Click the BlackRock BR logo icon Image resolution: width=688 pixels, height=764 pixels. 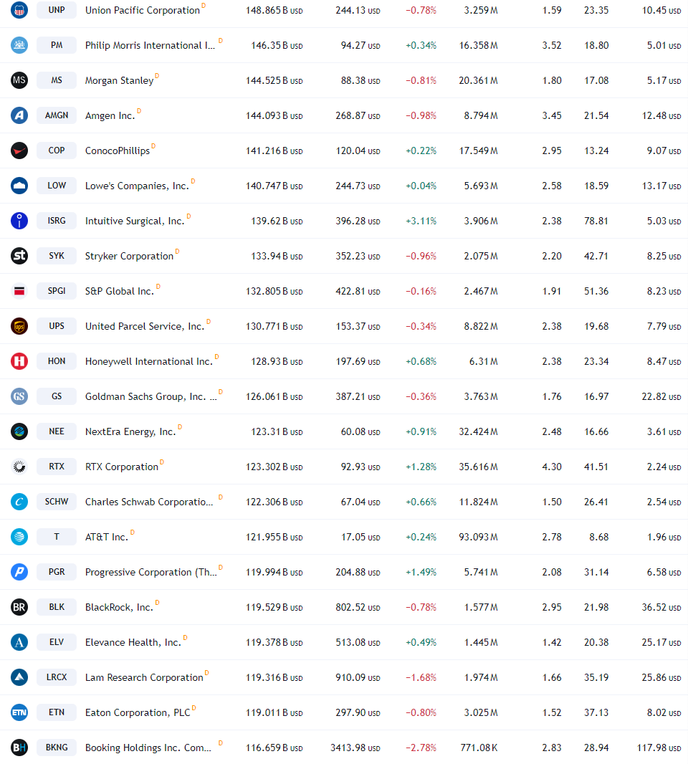click(19, 606)
